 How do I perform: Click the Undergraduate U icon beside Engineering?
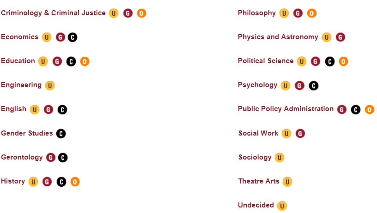[x=50, y=85]
